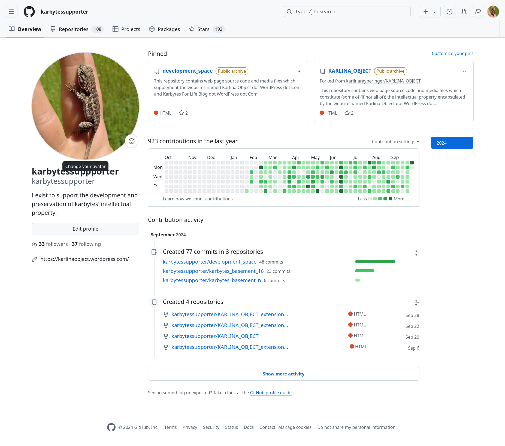Click Do not share my personal information

pyautogui.click(x=356, y=427)
